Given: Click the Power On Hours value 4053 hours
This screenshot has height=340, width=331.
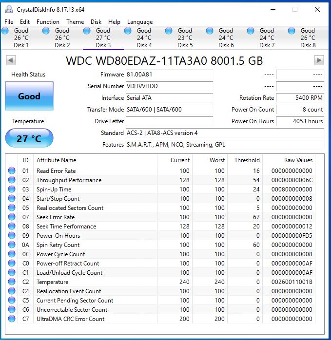Looking at the screenshot, I should tap(300, 121).
